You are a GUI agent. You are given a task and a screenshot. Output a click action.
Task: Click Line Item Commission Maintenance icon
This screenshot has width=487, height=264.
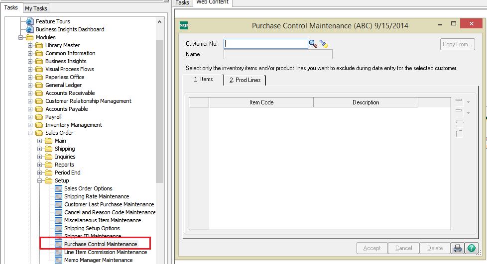click(x=58, y=252)
